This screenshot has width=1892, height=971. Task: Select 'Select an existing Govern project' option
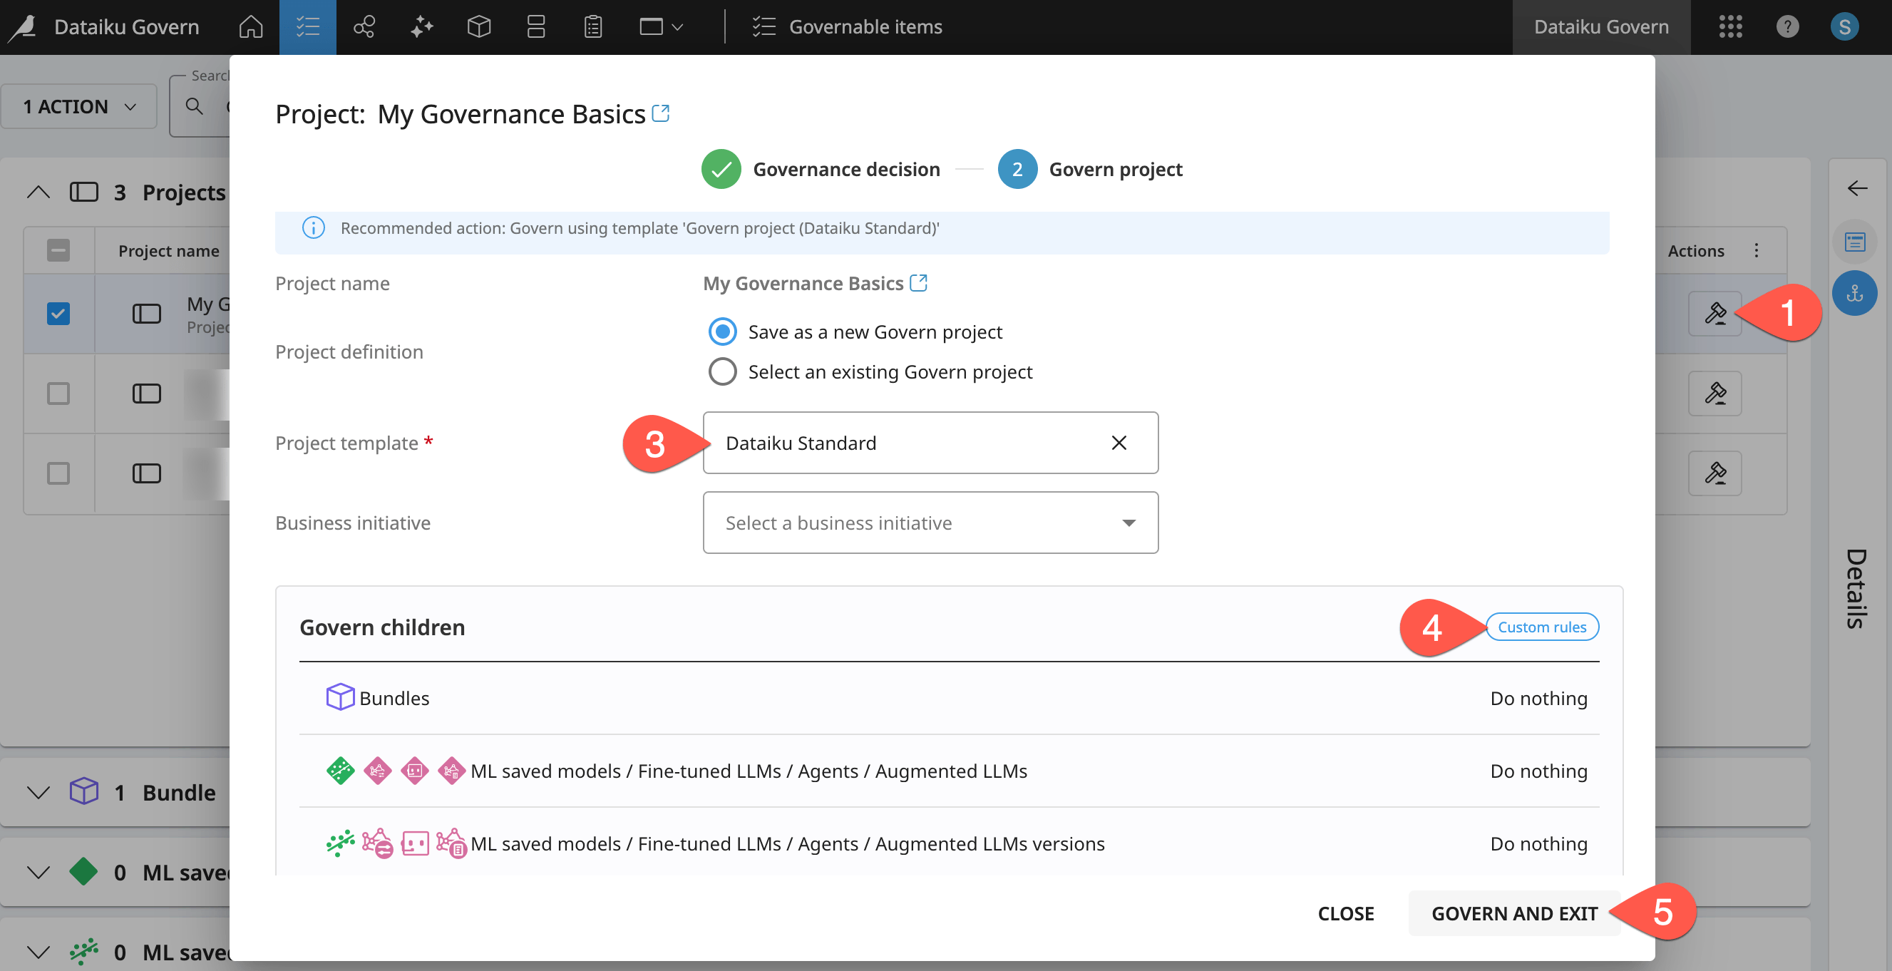[722, 371]
